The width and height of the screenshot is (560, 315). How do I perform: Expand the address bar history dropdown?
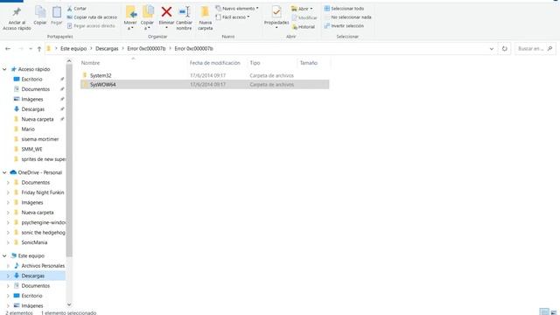pyautogui.click(x=492, y=49)
